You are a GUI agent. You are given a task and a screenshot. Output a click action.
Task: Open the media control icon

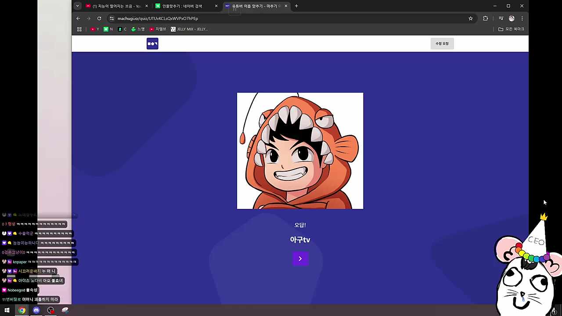501,18
